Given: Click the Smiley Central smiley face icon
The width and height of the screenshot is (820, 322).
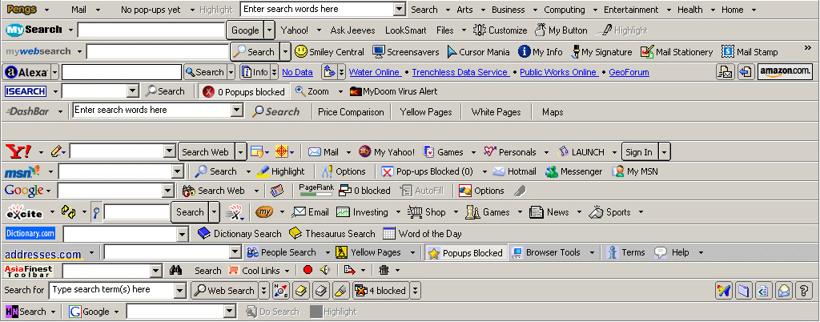Looking at the screenshot, I should pyautogui.click(x=301, y=51).
